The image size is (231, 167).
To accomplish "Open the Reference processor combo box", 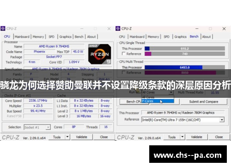I will 183,120.
